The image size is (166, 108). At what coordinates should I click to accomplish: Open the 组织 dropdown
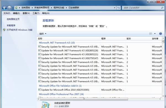point(43,34)
